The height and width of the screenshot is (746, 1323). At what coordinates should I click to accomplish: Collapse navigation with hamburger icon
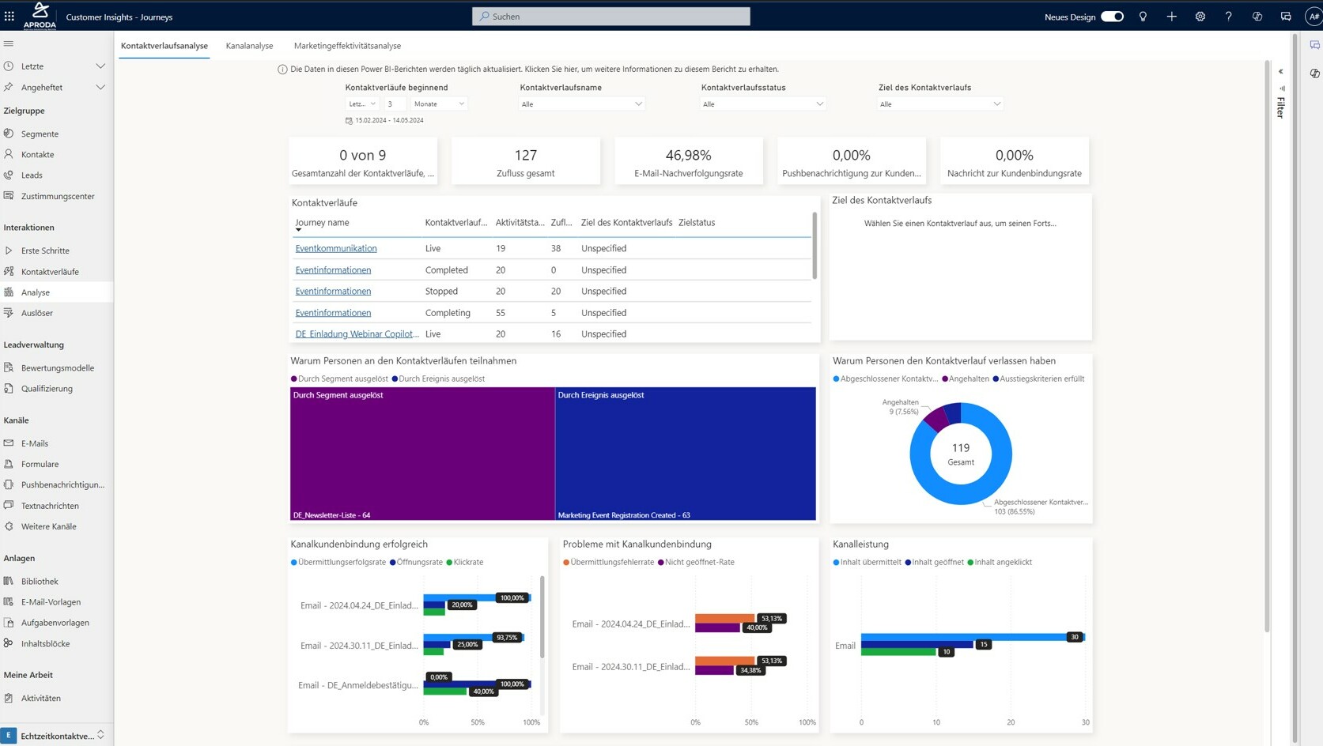9,43
